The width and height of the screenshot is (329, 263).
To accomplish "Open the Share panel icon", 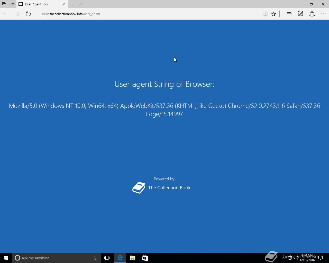I will (x=312, y=14).
